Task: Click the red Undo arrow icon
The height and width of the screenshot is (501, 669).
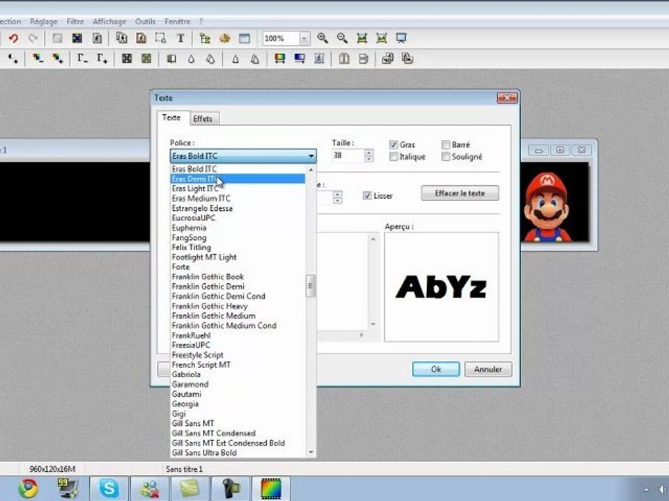Action: tap(14, 38)
